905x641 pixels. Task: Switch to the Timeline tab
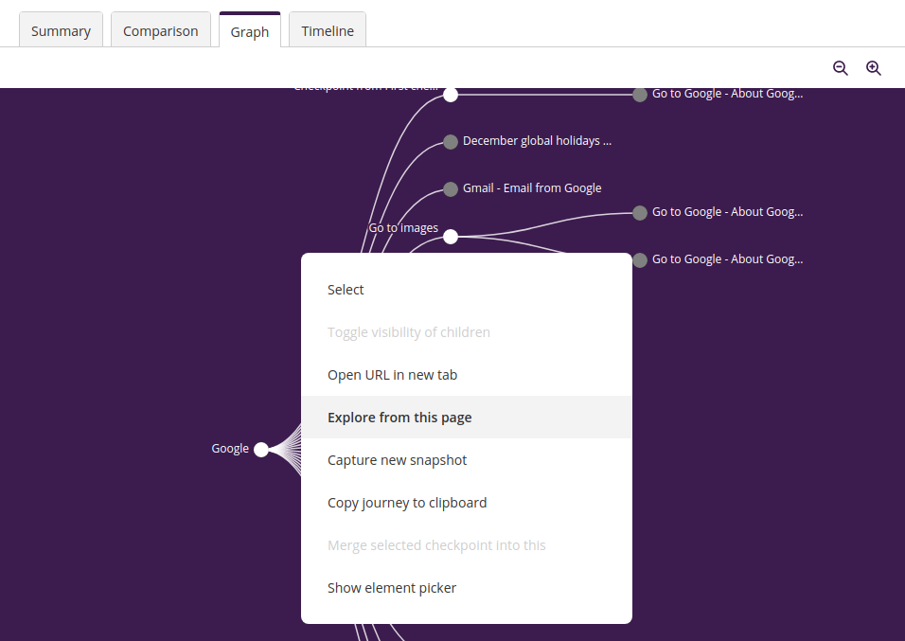328,30
